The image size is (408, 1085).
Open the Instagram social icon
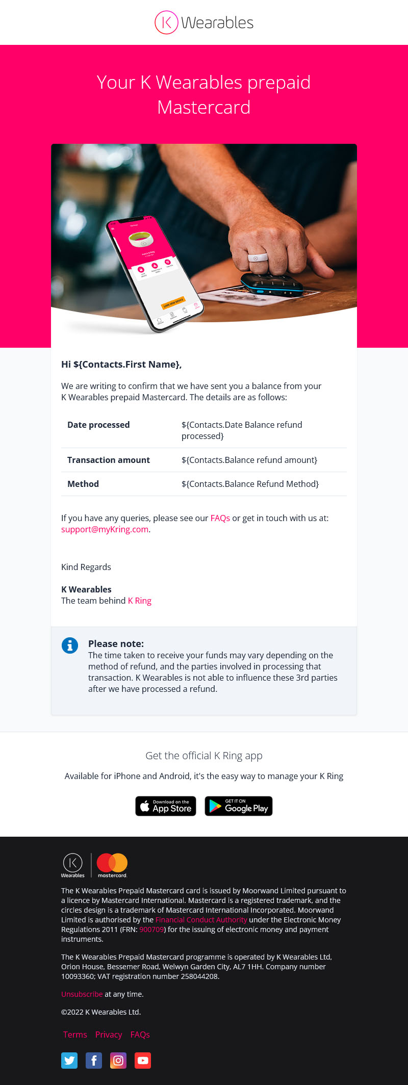click(118, 1061)
